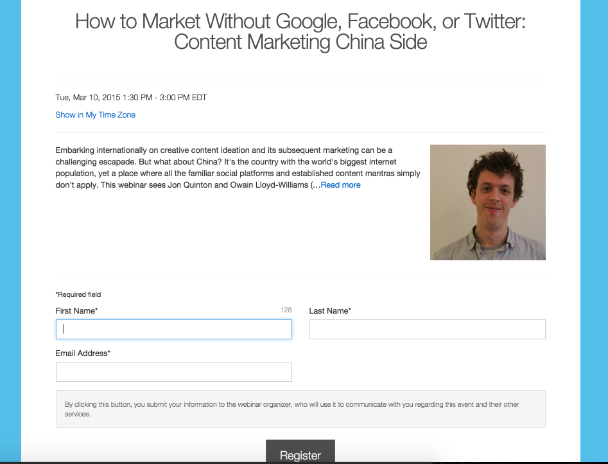Click the 128 character counter

(x=286, y=310)
